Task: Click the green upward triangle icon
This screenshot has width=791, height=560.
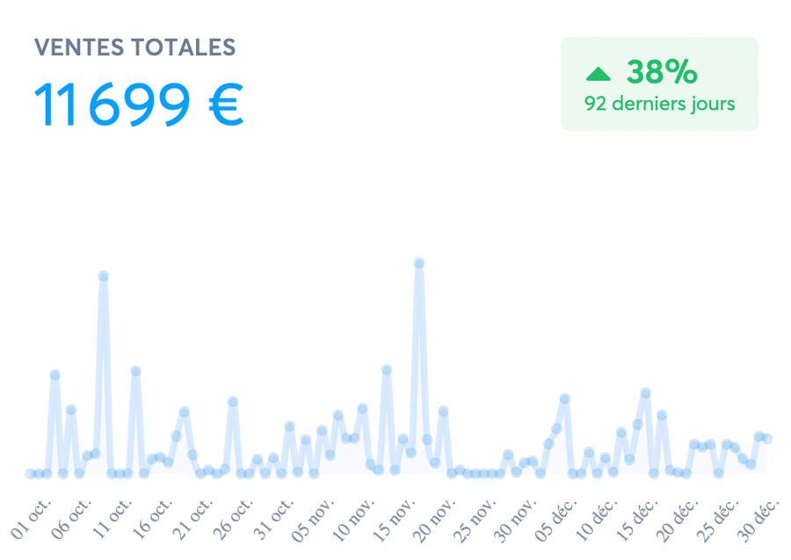Action: 598,74
